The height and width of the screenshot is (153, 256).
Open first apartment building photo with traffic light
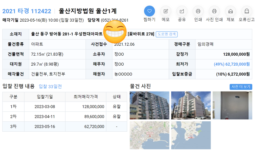(x=150, y=105)
